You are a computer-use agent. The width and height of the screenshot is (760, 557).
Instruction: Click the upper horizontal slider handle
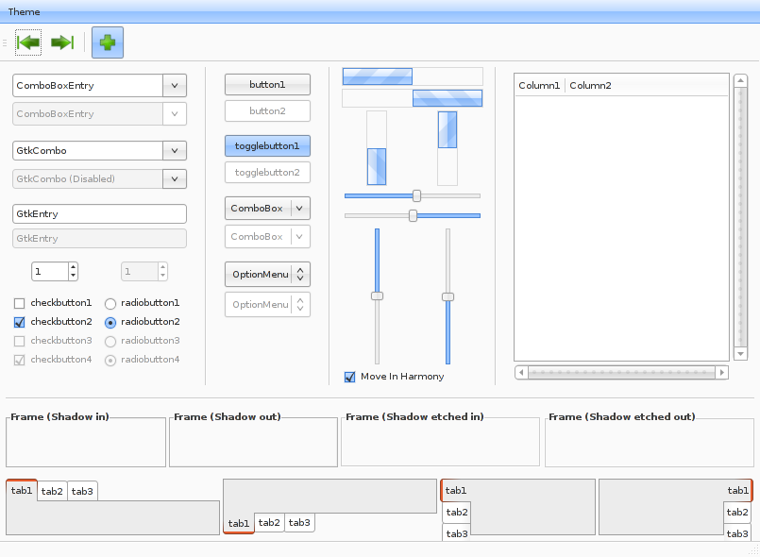point(417,195)
